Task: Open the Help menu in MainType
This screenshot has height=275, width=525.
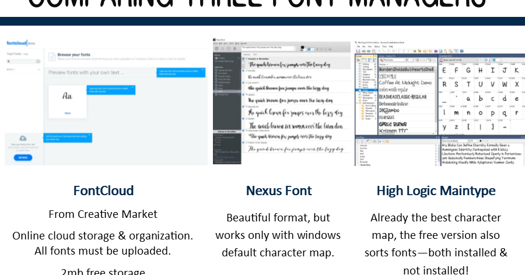Action: click(391, 47)
